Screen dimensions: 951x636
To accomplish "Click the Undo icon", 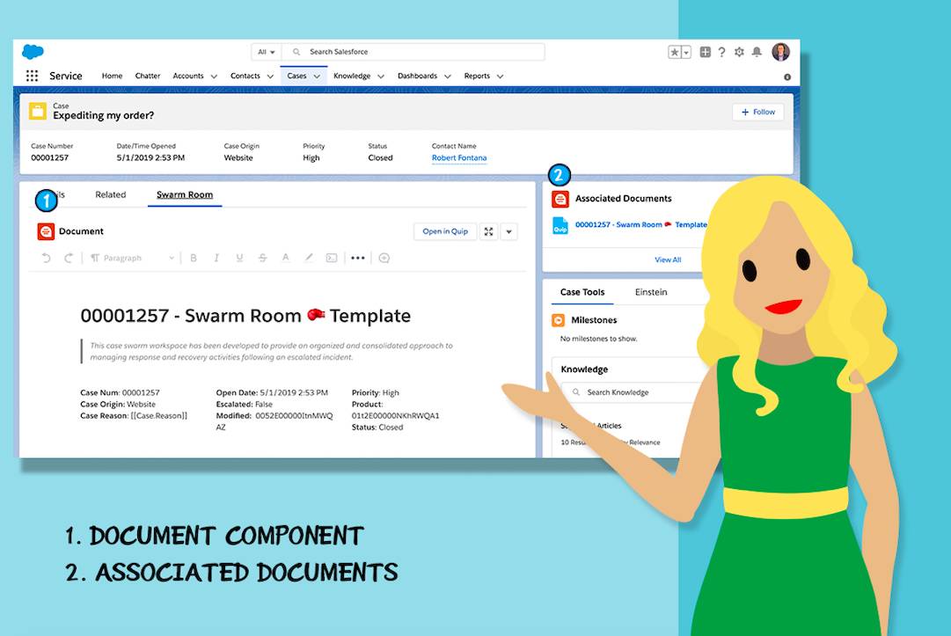I will [46, 259].
